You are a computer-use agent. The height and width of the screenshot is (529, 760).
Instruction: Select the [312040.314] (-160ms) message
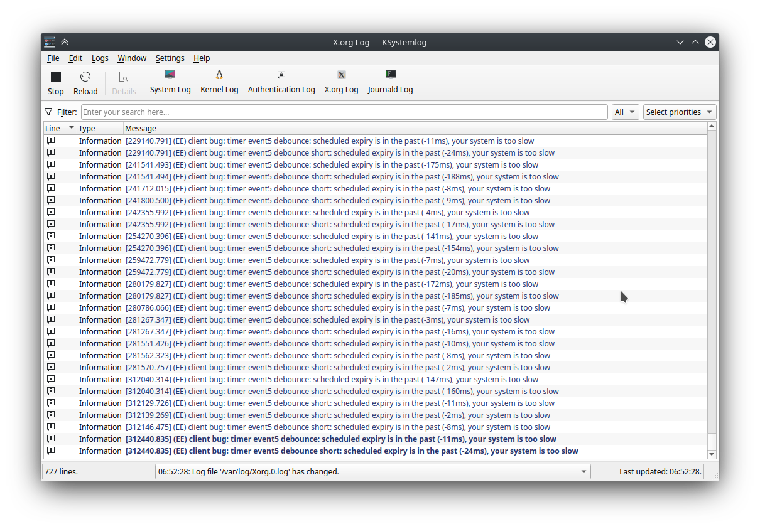342,391
